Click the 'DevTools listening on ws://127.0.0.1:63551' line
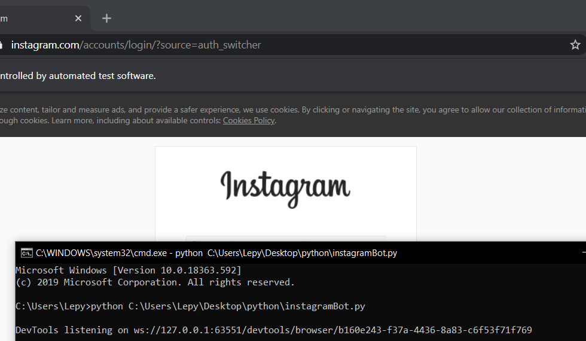The height and width of the screenshot is (341, 586). [274, 330]
